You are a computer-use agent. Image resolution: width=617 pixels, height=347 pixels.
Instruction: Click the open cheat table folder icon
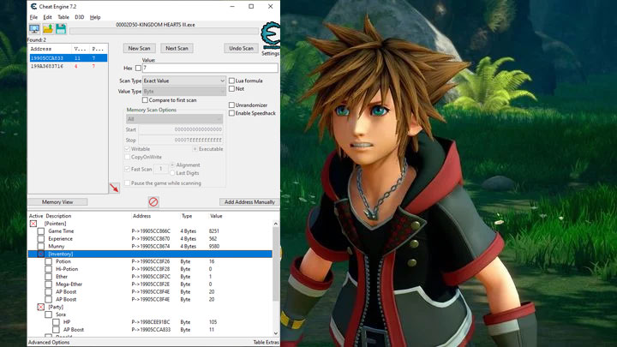click(x=48, y=29)
